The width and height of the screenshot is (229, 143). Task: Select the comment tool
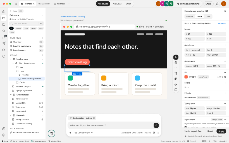click(x=176, y=90)
